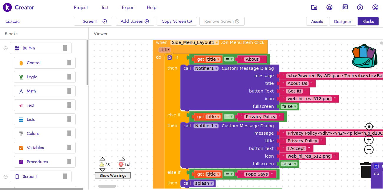Open the Export menu
Image resolution: width=383 pixels, height=190 pixels.
point(128,7)
